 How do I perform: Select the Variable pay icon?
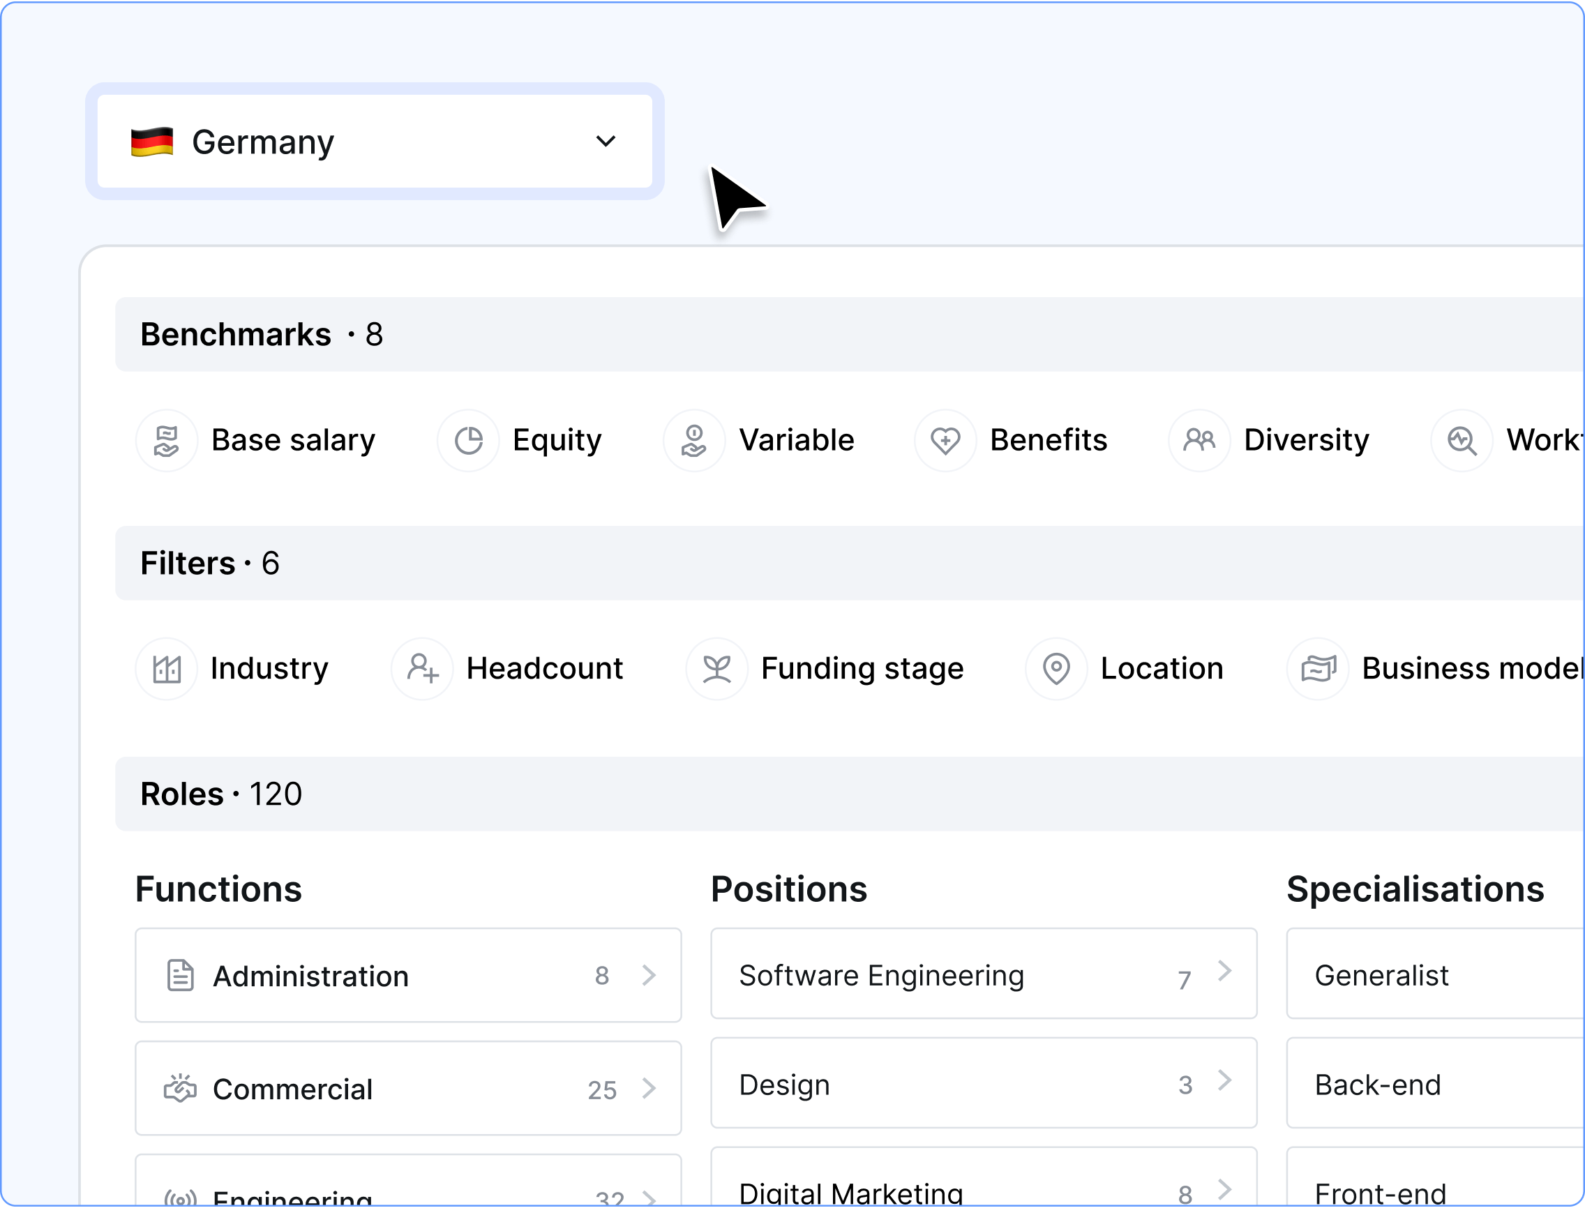point(694,440)
